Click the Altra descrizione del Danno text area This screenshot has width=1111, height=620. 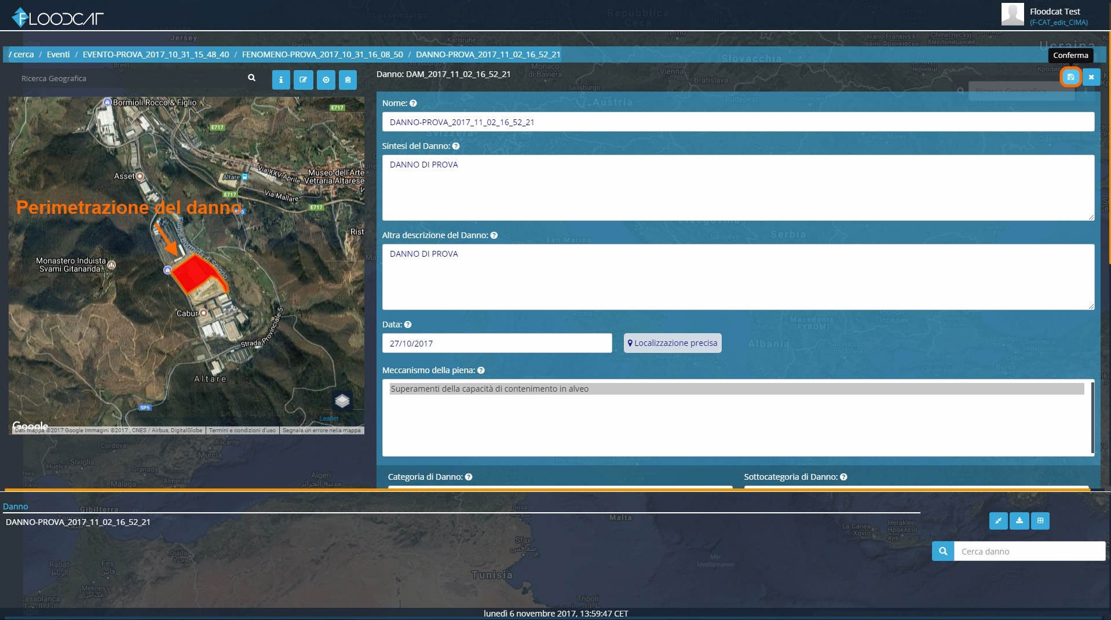pyautogui.click(x=738, y=277)
